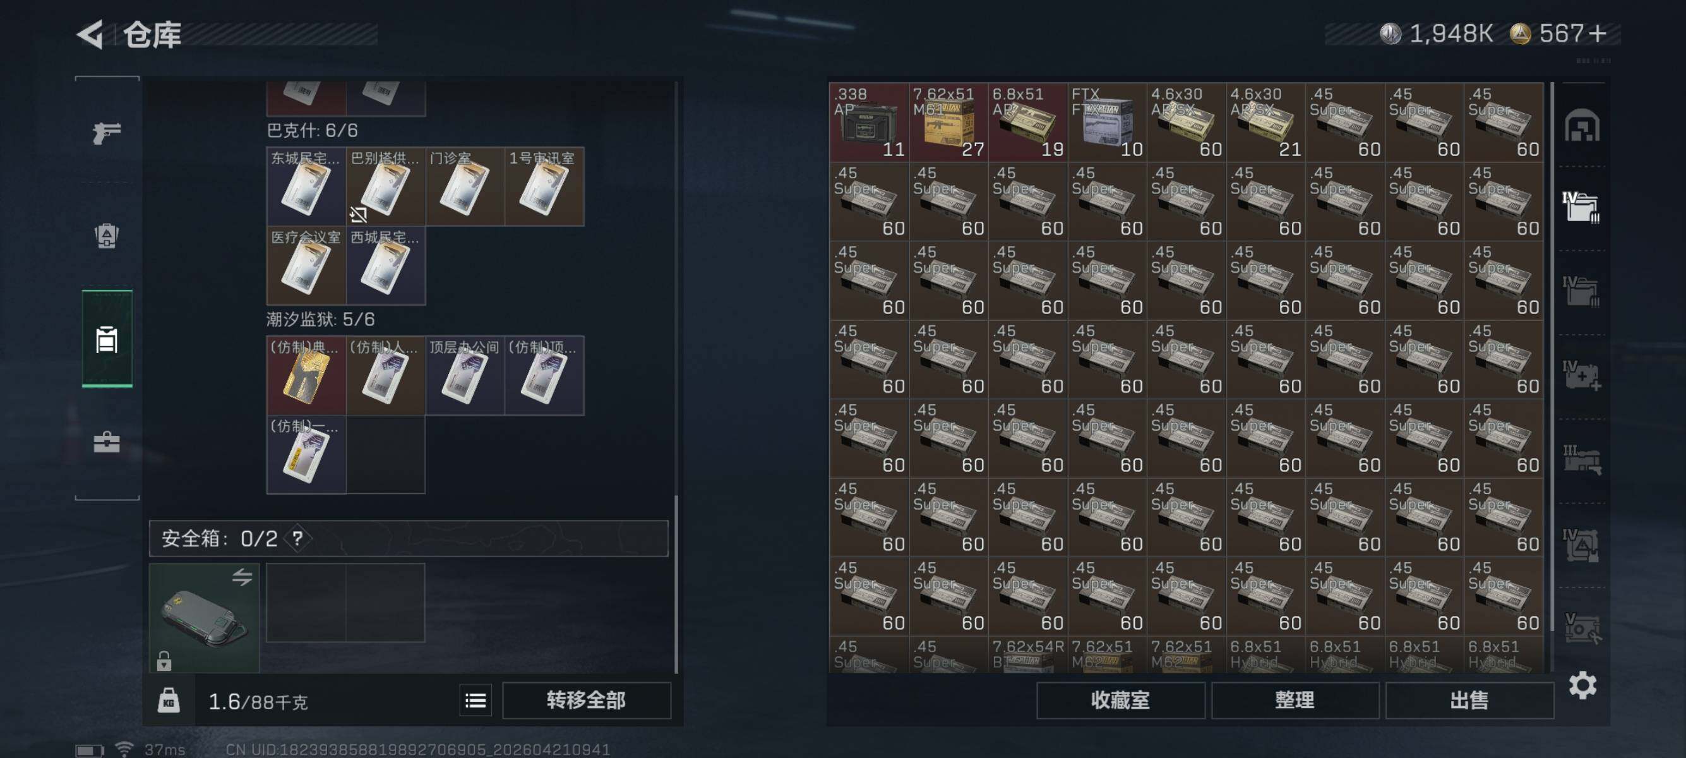1686x758 pixels.
Task: Click the 出售 sell button
Action: pos(1469,701)
